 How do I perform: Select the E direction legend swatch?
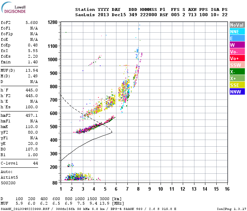(x=237, y=38)
